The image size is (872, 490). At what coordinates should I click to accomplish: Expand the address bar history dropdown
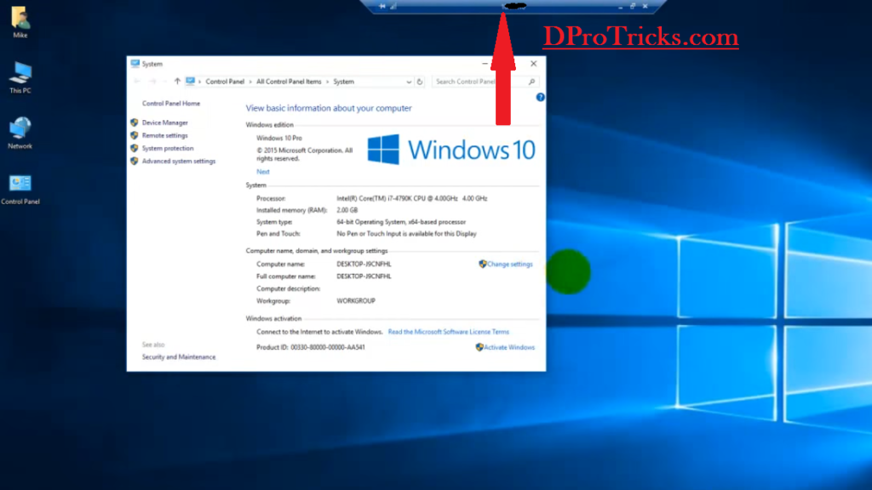(x=409, y=82)
